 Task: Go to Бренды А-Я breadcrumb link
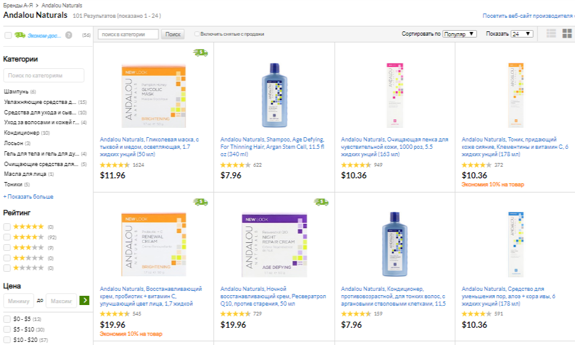(x=17, y=5)
